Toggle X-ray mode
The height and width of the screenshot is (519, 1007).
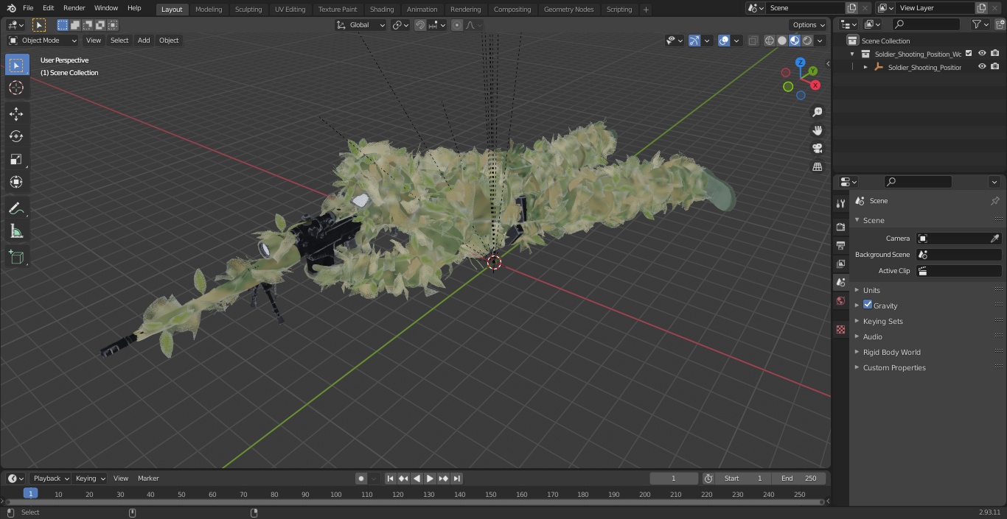(x=753, y=40)
